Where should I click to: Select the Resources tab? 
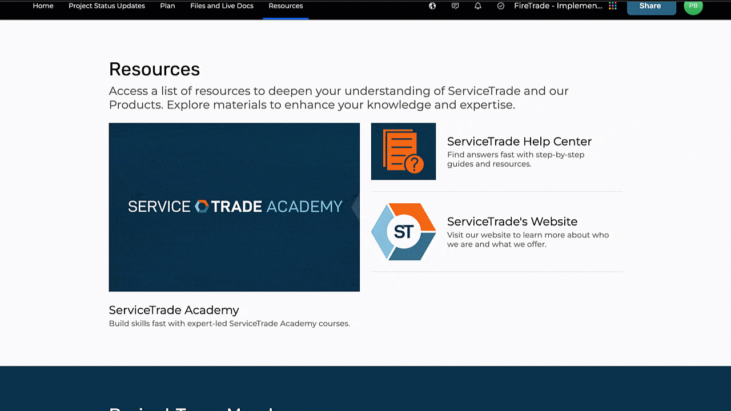coord(286,6)
